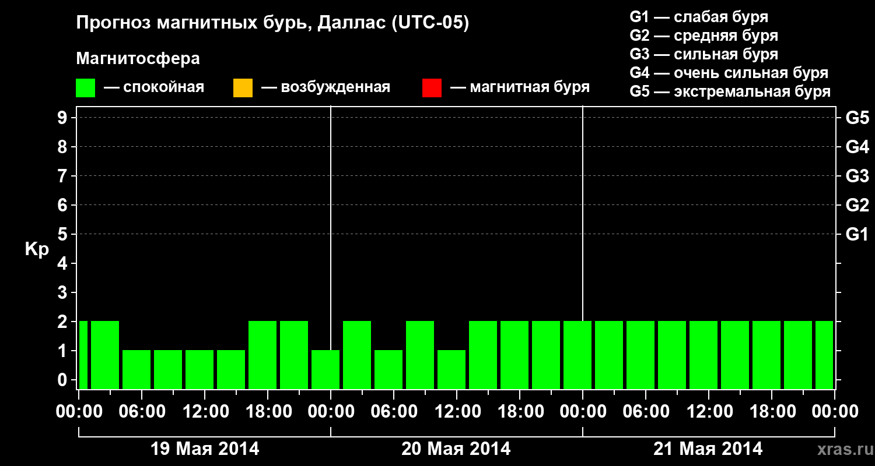Click the green bar above 12:00 on 20 Мая

(x=452, y=369)
